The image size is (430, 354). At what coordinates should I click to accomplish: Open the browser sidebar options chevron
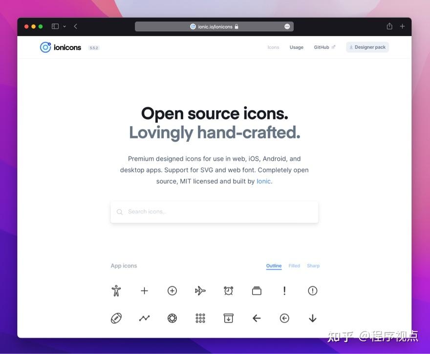(x=64, y=26)
